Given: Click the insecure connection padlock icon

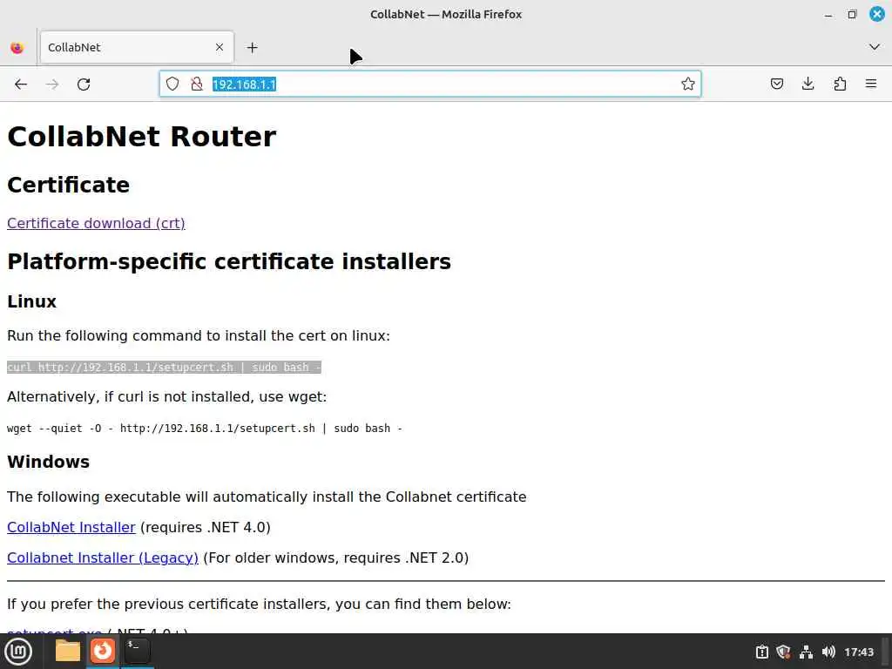Looking at the screenshot, I should pyautogui.click(x=197, y=84).
